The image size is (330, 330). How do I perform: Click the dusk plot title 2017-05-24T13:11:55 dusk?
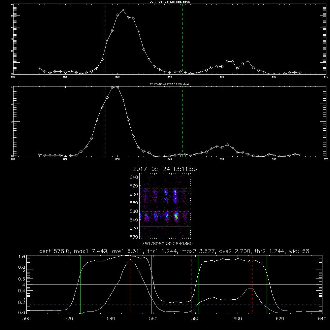[170, 84]
